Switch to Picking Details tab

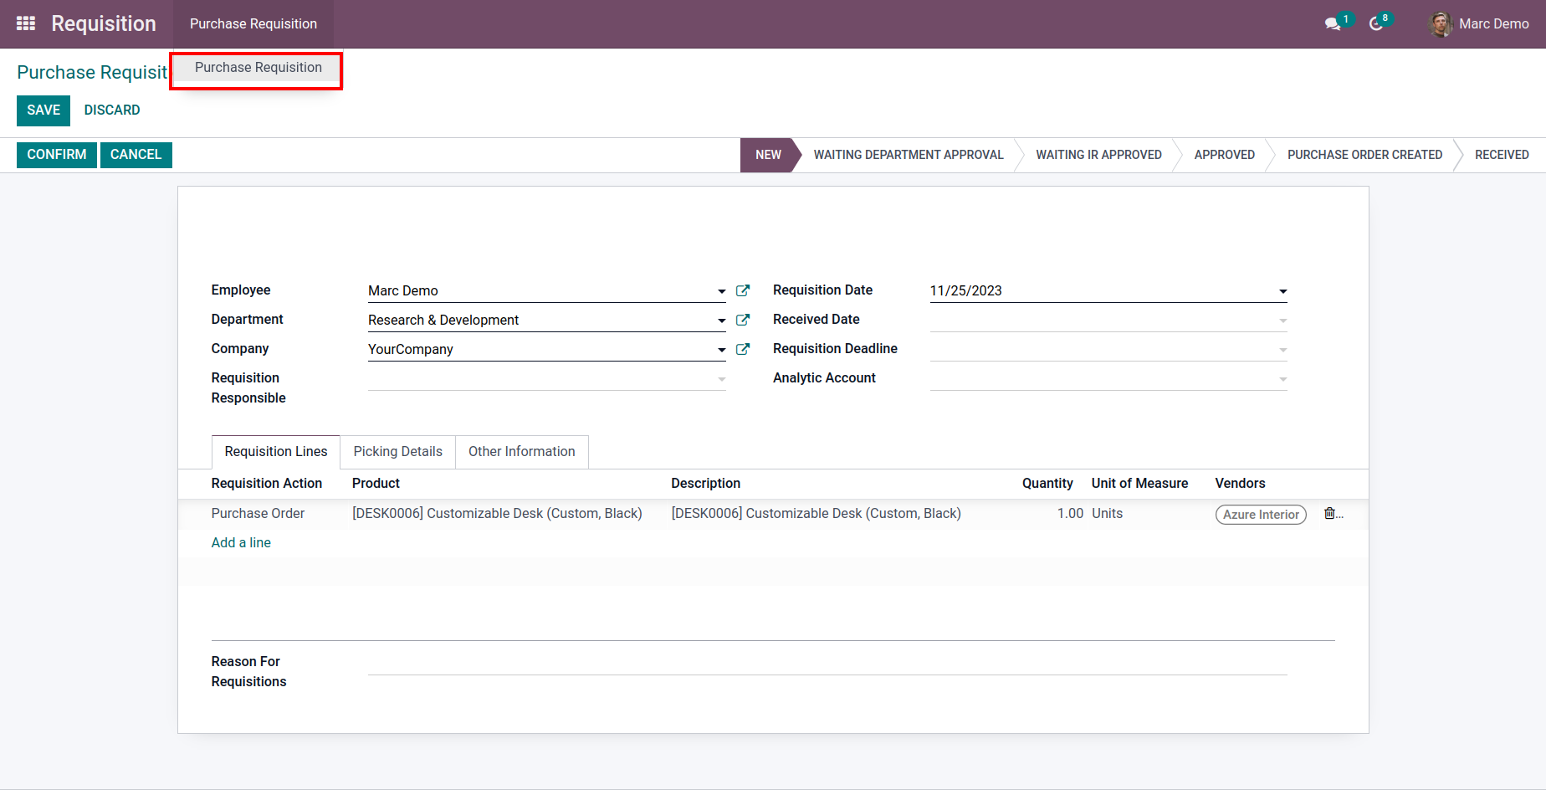click(398, 452)
